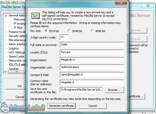The width and height of the screenshot is (156, 114).
Task: Click Cancel in FileZilla Server Options window
Action: tap(16, 97)
